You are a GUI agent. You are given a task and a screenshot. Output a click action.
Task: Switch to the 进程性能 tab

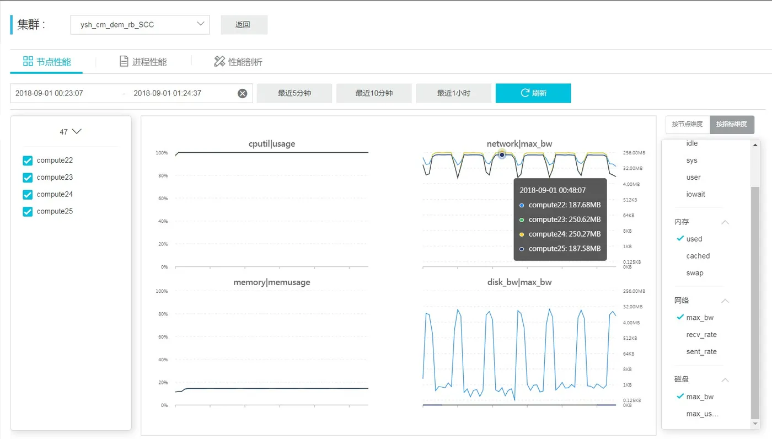(143, 62)
